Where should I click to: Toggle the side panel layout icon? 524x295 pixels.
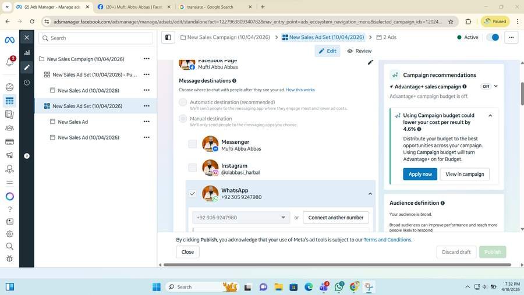tap(168, 37)
